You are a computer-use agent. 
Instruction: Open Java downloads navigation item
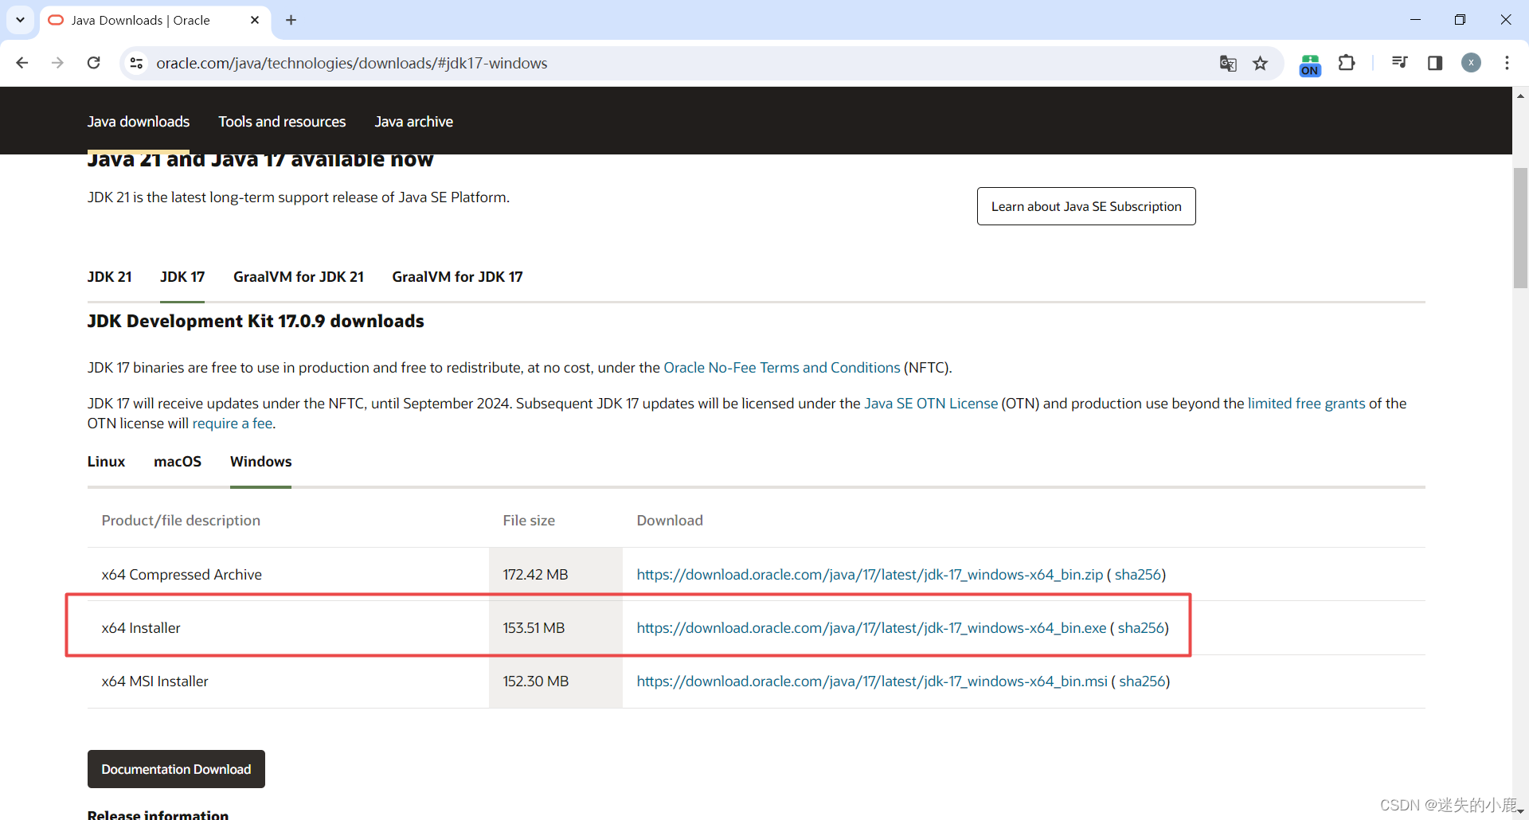(139, 122)
